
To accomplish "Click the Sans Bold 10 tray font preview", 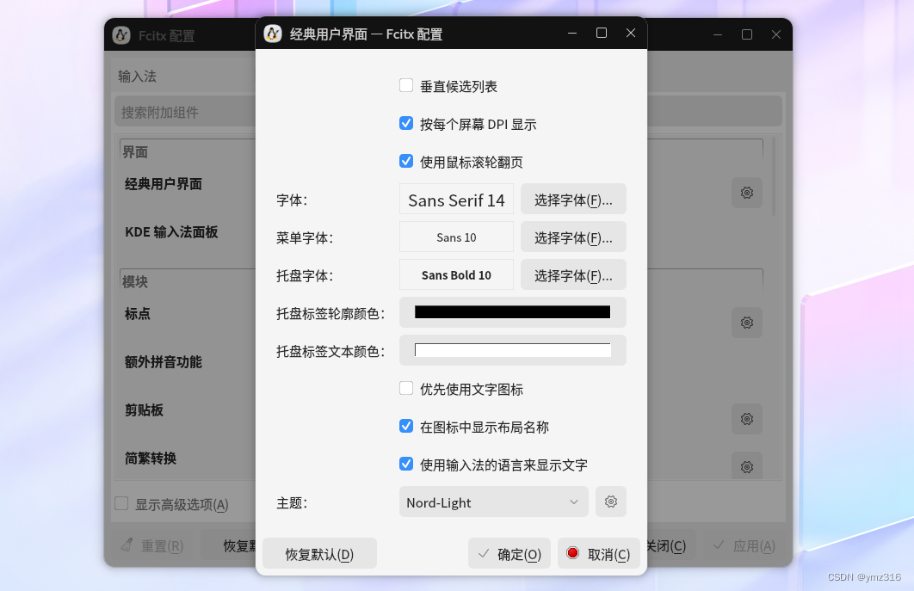I will click(x=456, y=275).
